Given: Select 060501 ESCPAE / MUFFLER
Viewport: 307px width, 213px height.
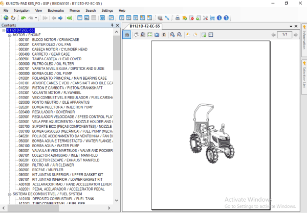Looking at the screenshot, I should pyautogui.click(x=41, y=170).
